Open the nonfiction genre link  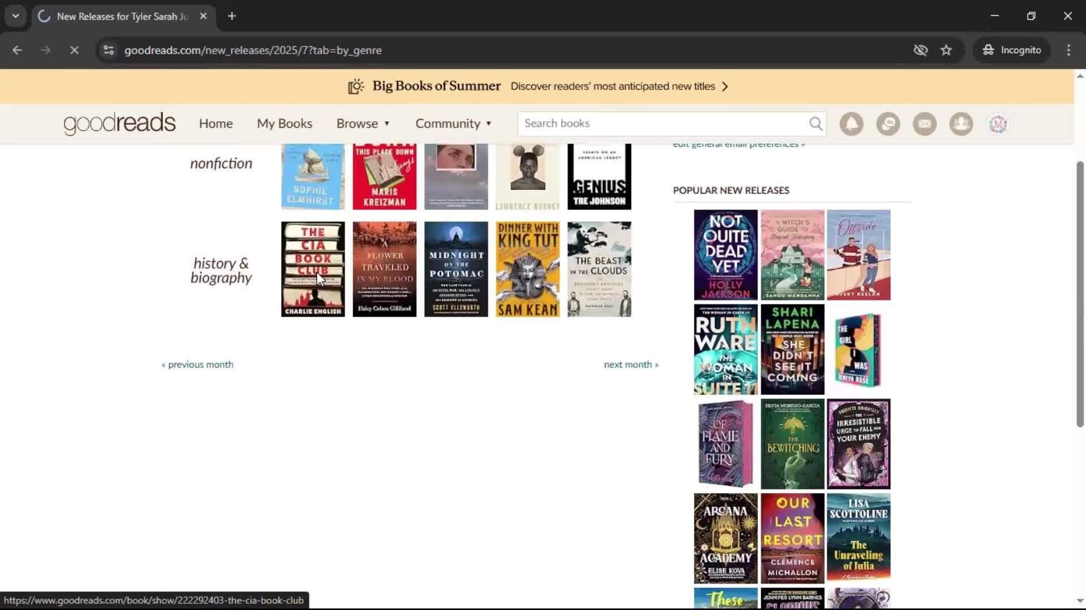tap(221, 163)
